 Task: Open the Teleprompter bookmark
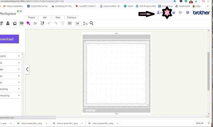[183, 6]
